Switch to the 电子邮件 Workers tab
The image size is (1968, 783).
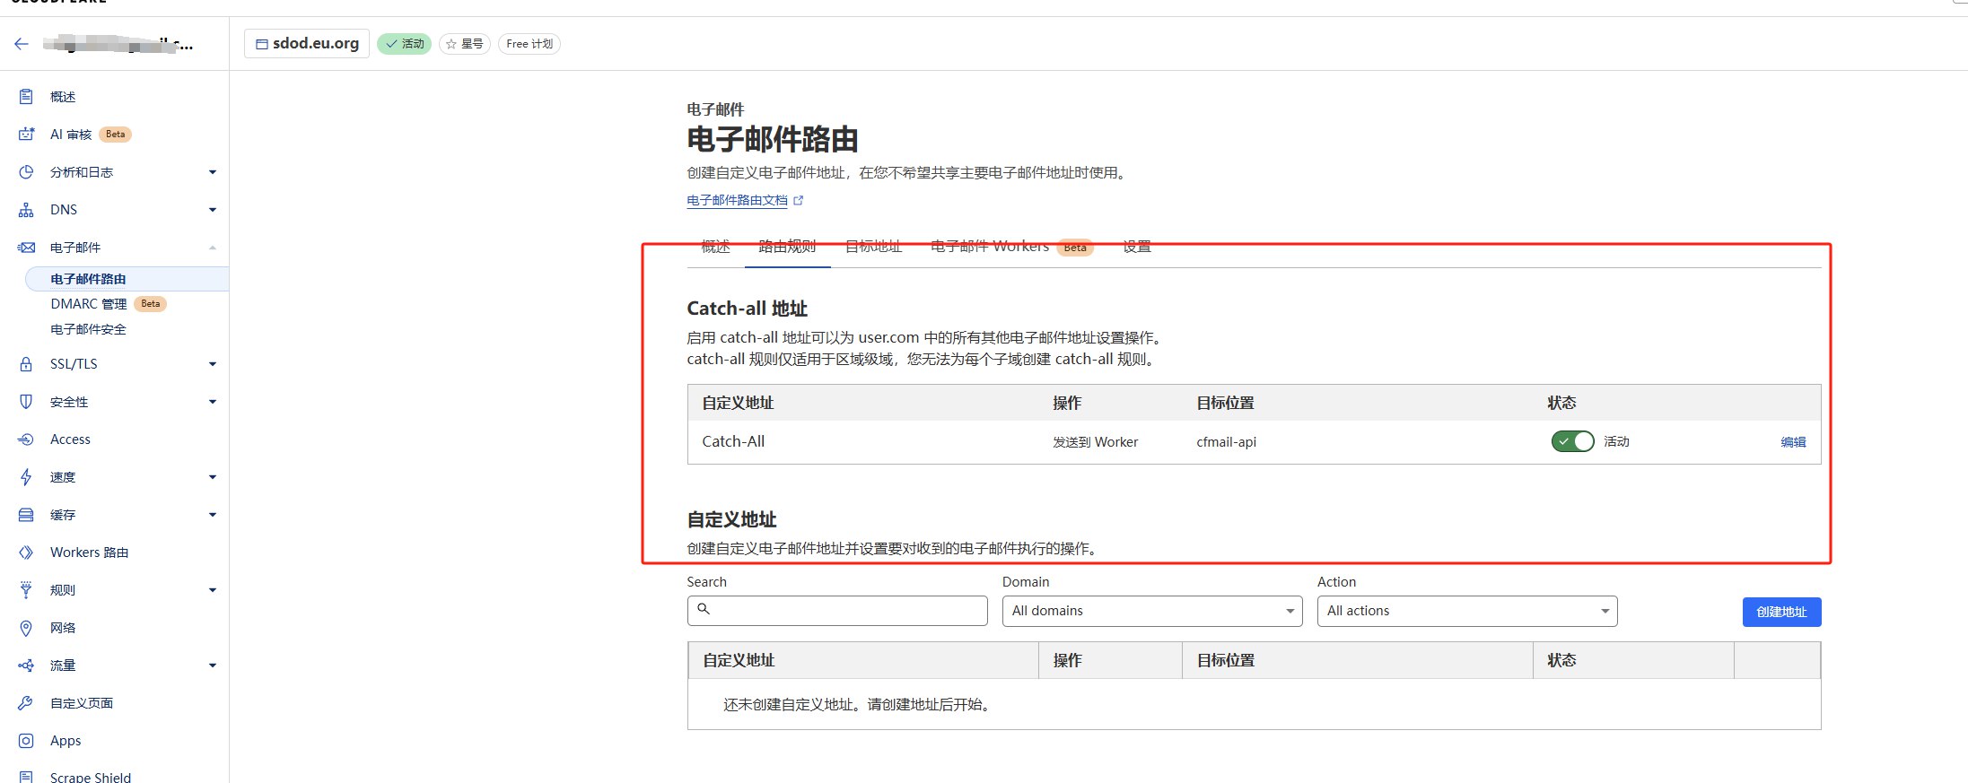click(x=1011, y=247)
